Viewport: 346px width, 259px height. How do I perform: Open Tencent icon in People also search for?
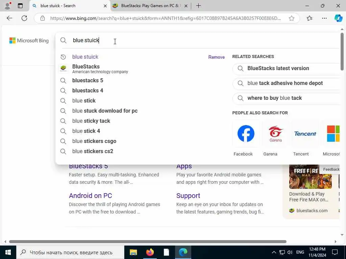[305, 134]
